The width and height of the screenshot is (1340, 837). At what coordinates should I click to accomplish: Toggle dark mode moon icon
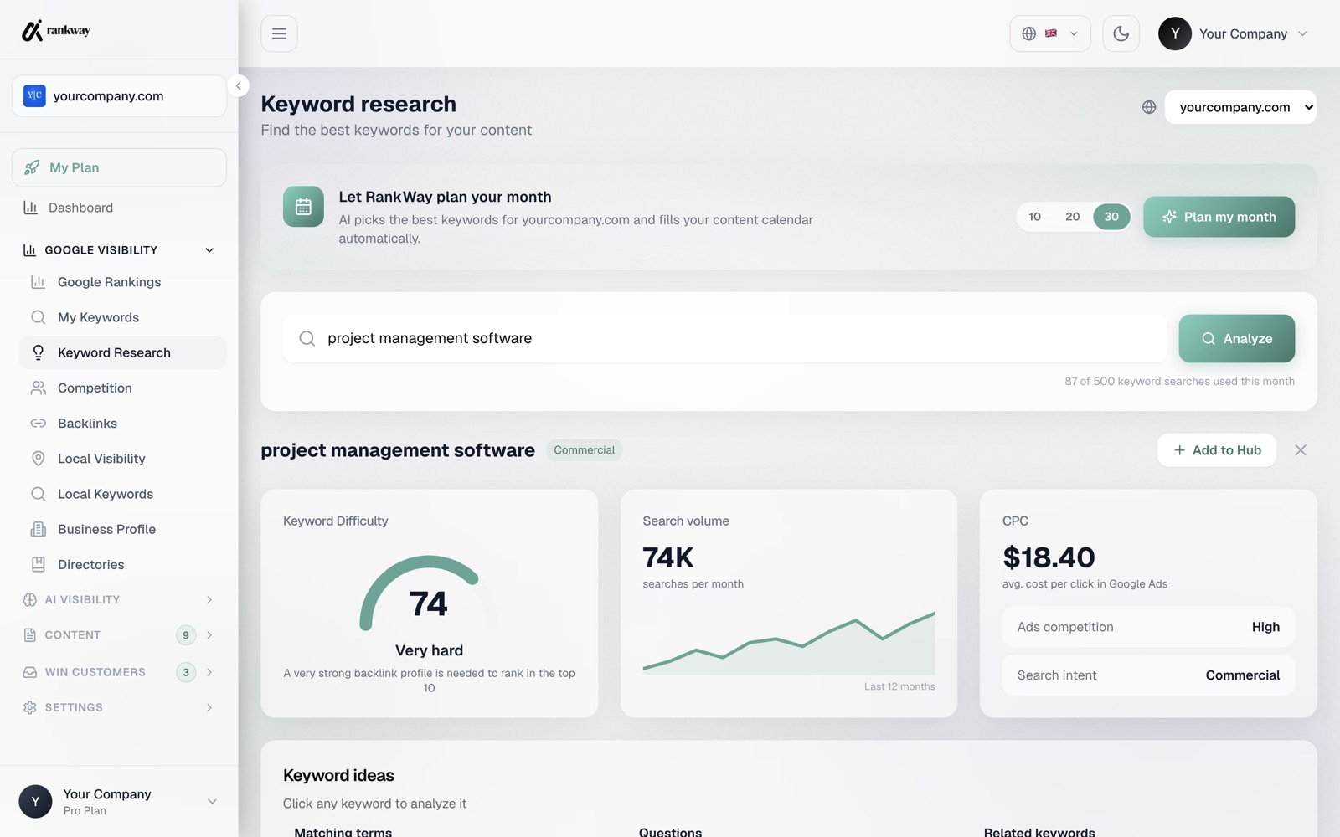coord(1121,33)
